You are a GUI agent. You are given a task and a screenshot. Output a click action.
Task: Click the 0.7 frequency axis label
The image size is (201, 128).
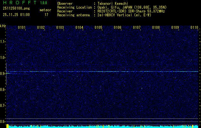pos(3,106)
